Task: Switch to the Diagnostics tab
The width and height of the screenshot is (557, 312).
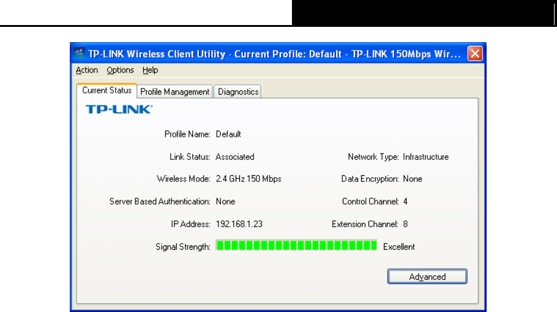Action: pos(238,92)
